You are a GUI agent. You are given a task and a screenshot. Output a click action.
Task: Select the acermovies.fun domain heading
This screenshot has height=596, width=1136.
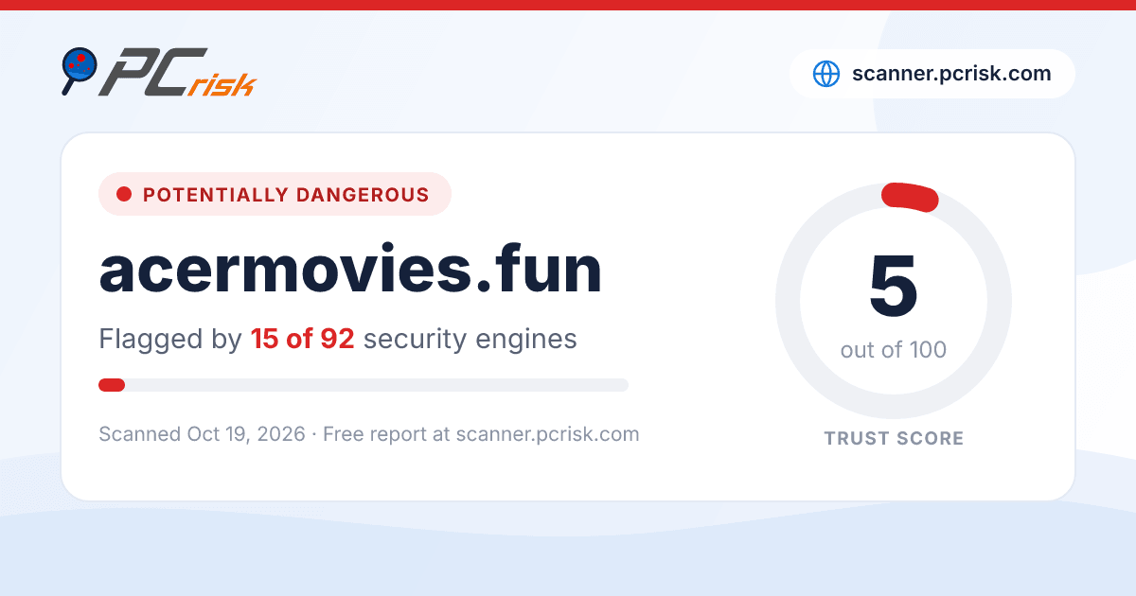[x=350, y=269]
